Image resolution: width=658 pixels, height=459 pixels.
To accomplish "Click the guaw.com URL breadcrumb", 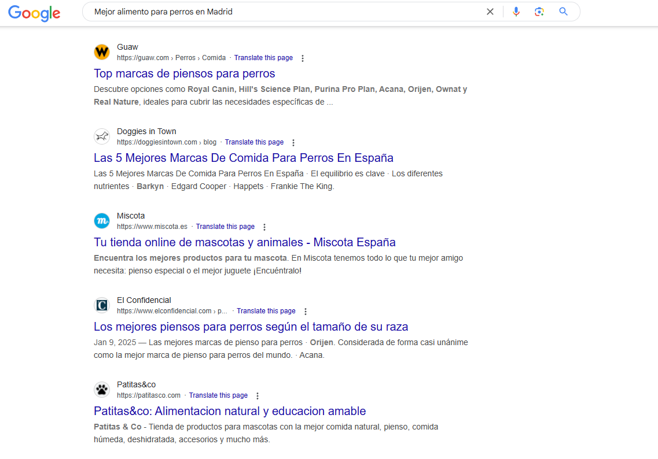I will click(x=171, y=58).
